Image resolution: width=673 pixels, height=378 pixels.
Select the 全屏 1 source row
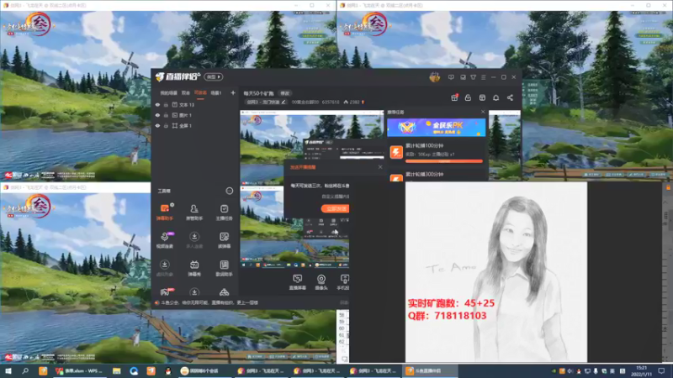(x=194, y=125)
